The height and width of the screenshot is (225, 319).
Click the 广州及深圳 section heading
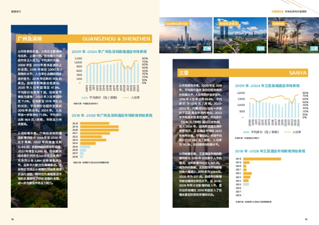tap(30, 39)
